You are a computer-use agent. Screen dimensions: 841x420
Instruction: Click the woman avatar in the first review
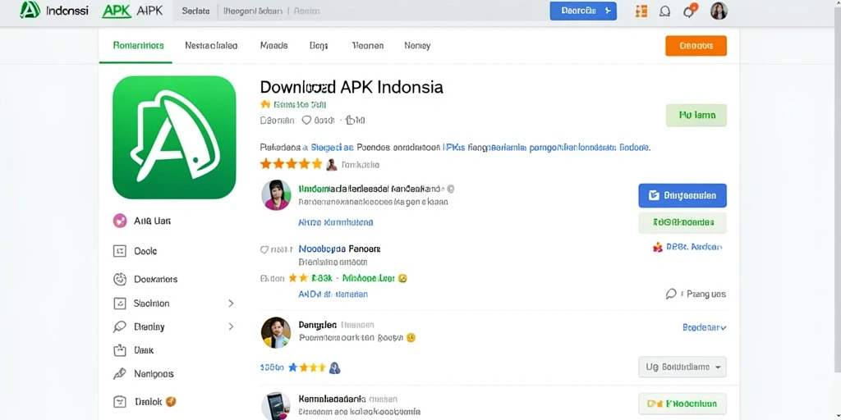coord(276,195)
